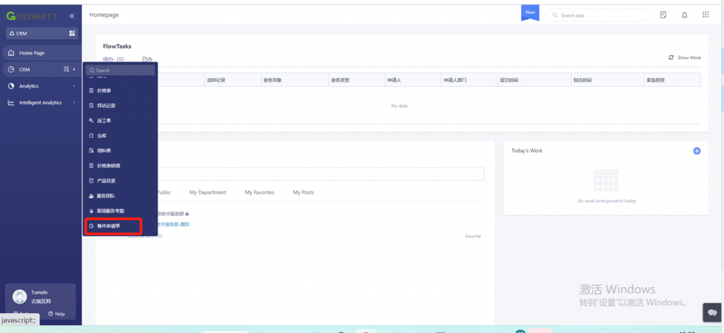
Task: Click the CRM pie-clock icon in sidebar
Action: 11,70
